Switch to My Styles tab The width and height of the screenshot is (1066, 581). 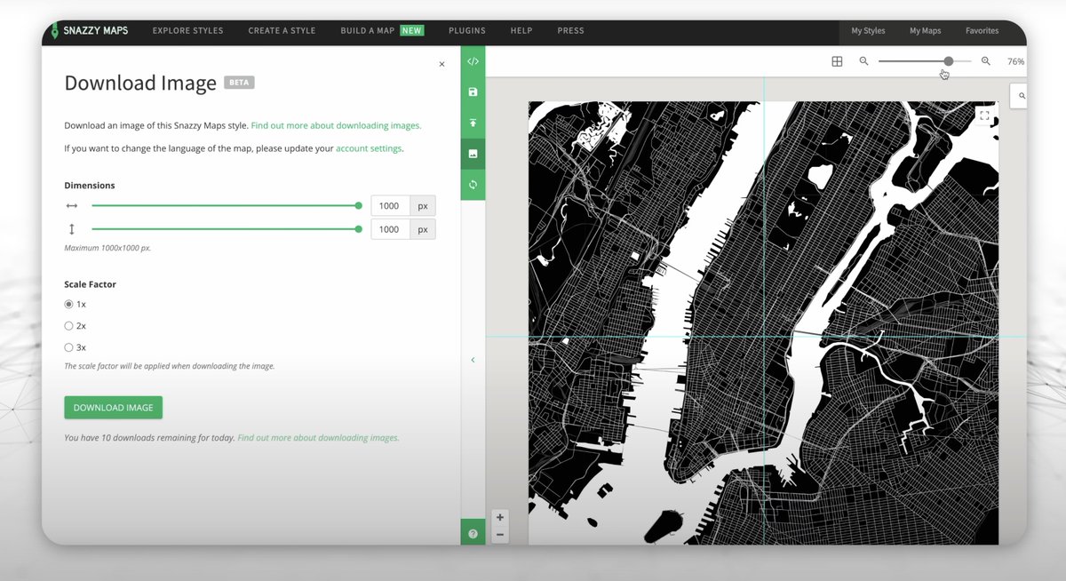pyautogui.click(x=868, y=30)
